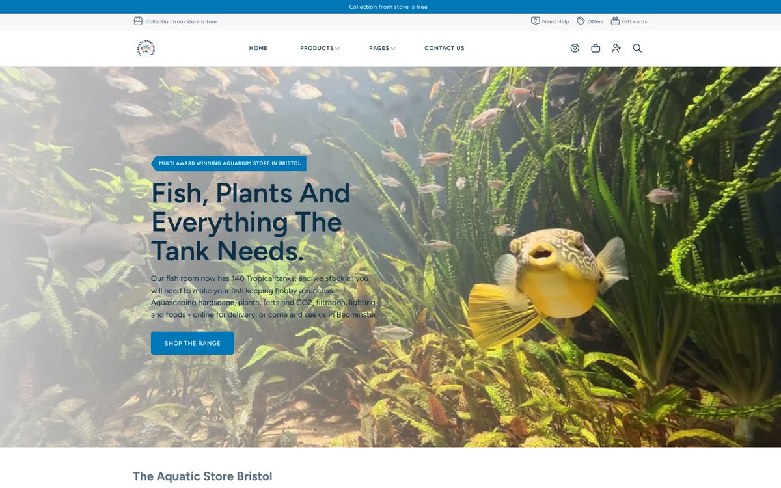The width and height of the screenshot is (781, 488).
Task: Click the Gift cards icon
Action: point(615,21)
